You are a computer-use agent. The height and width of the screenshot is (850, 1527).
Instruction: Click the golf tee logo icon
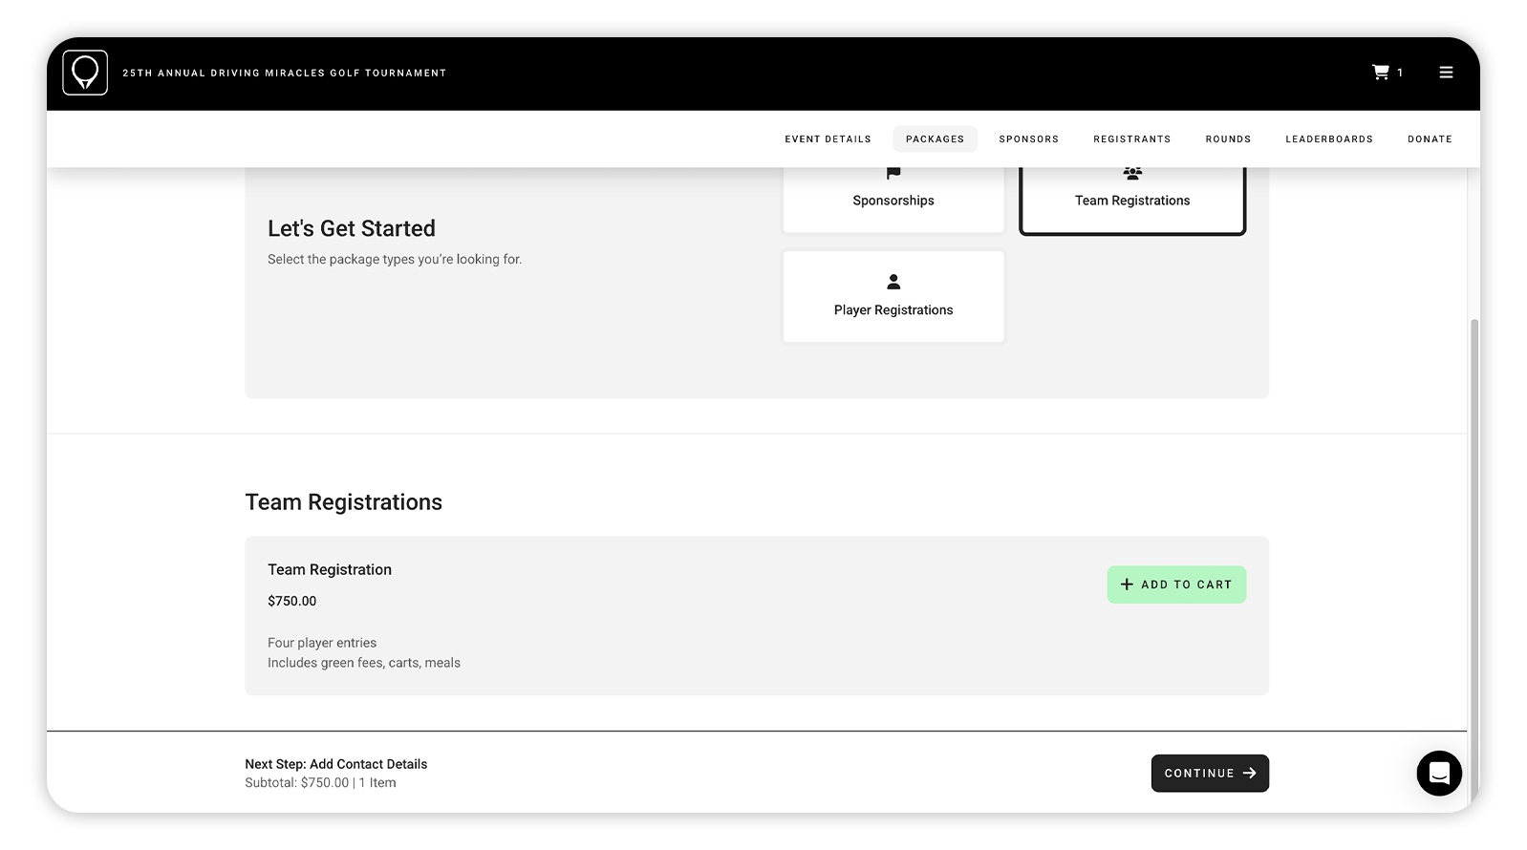click(x=85, y=73)
